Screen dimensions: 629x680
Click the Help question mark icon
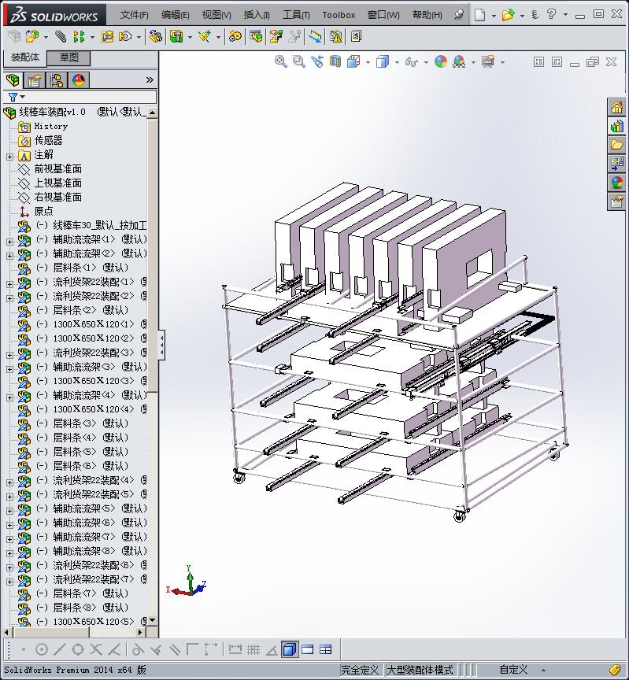(551, 15)
